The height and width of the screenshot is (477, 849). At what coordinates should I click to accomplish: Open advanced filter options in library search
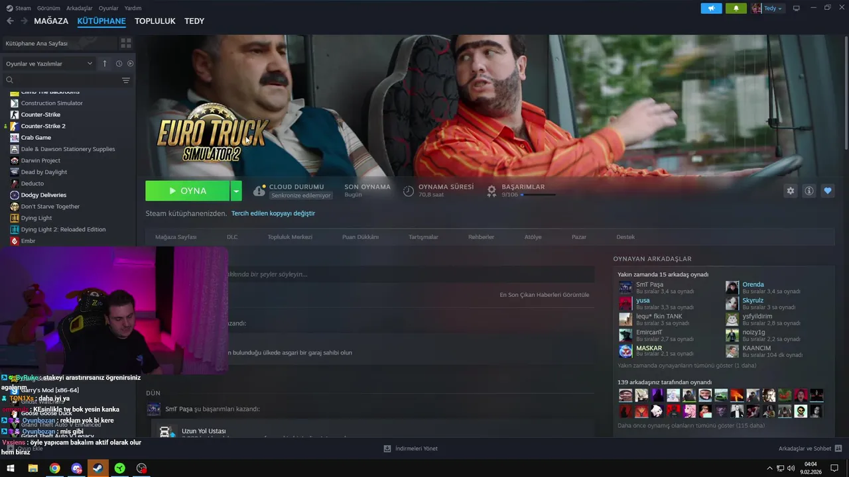(x=125, y=80)
